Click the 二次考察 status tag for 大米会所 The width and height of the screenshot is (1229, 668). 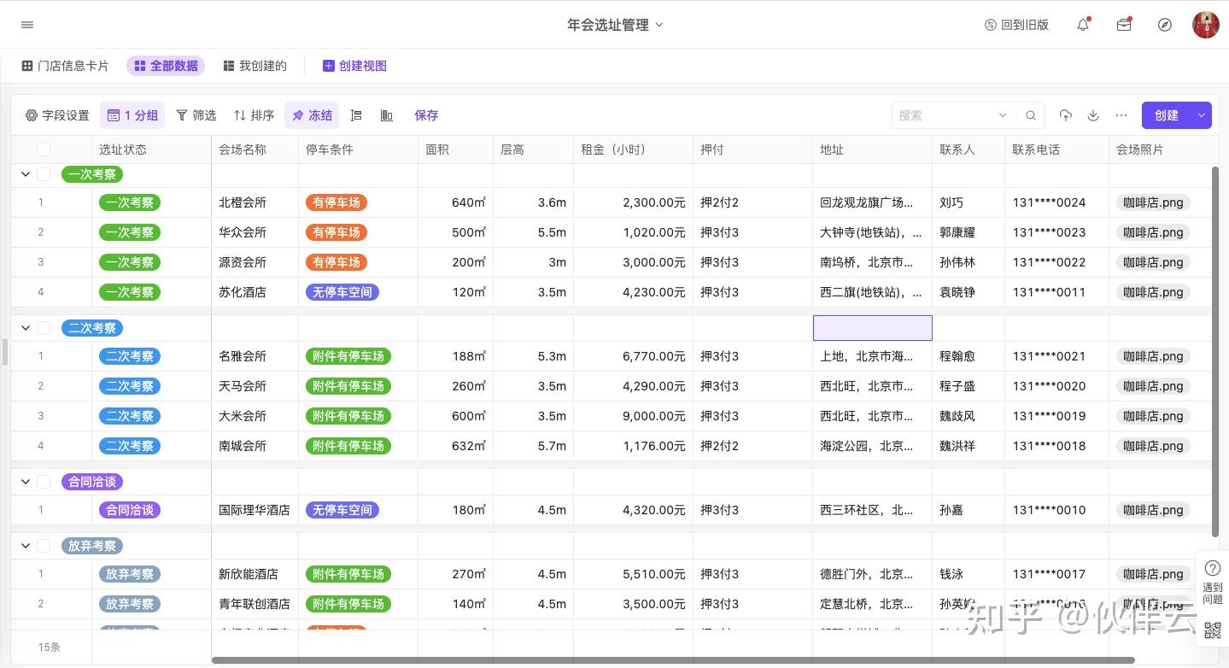pyautogui.click(x=130, y=416)
